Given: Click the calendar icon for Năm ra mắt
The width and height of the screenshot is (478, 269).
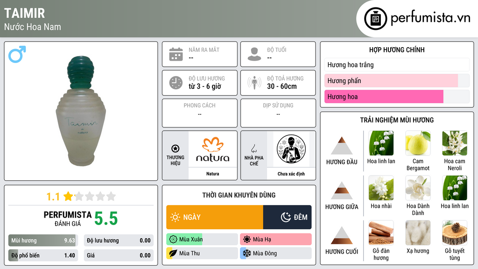Looking at the screenshot, I should coord(176,54).
